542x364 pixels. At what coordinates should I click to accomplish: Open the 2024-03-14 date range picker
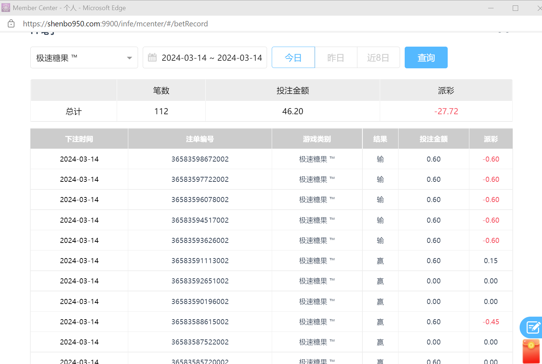(x=211, y=58)
